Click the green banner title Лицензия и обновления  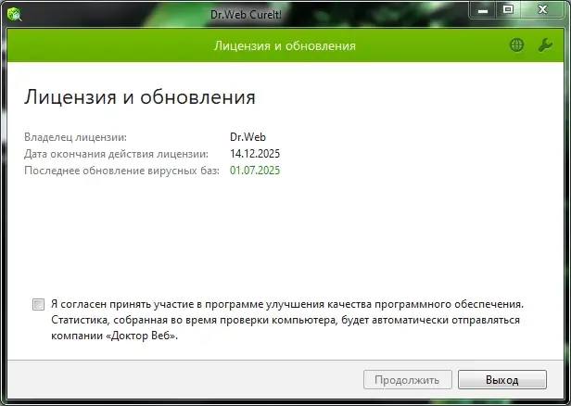(285, 45)
